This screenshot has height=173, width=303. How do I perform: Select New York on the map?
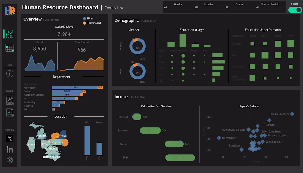point(61,136)
